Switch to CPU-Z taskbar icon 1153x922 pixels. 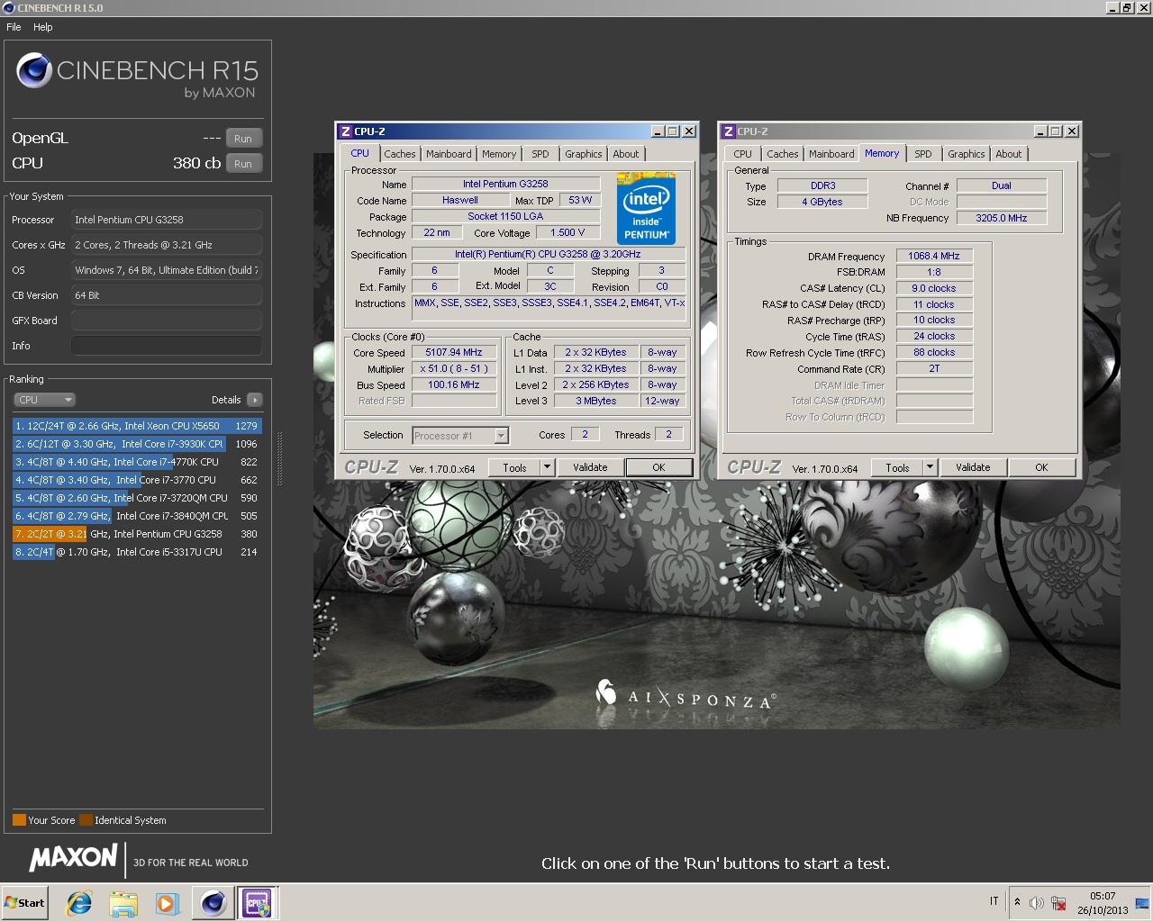coord(257,902)
